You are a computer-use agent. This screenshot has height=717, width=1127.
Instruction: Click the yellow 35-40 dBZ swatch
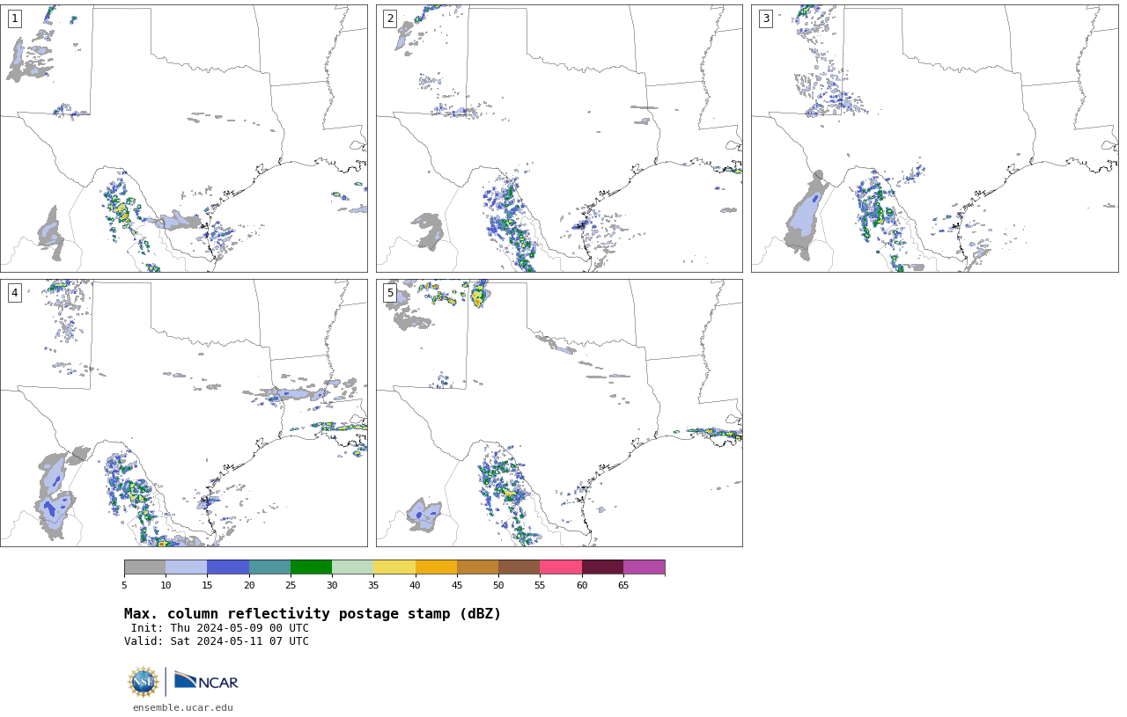tap(394, 567)
